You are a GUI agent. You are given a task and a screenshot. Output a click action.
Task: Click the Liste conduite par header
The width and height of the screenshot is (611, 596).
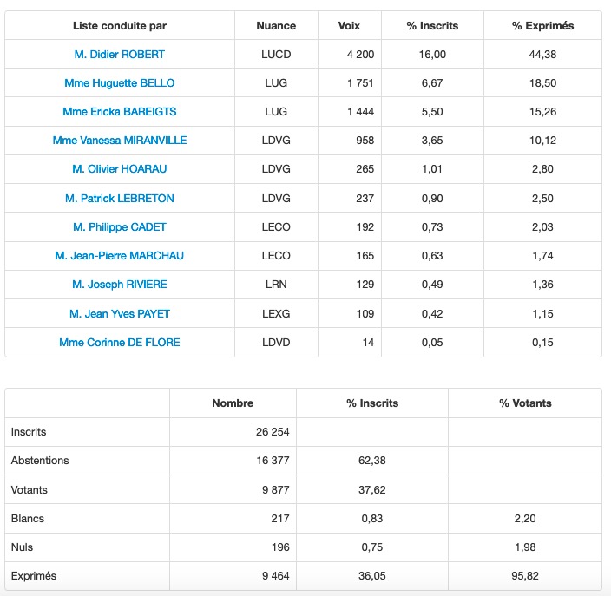pyautogui.click(x=120, y=26)
